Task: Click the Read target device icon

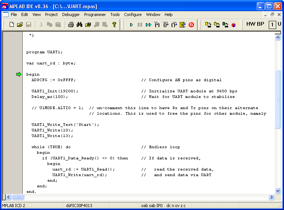Action: 217,25
